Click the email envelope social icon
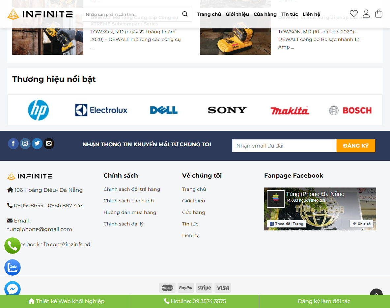This screenshot has height=308, width=390. 49,143
